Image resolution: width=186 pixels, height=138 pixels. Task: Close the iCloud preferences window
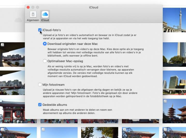pyautogui.click(x=28, y=7)
